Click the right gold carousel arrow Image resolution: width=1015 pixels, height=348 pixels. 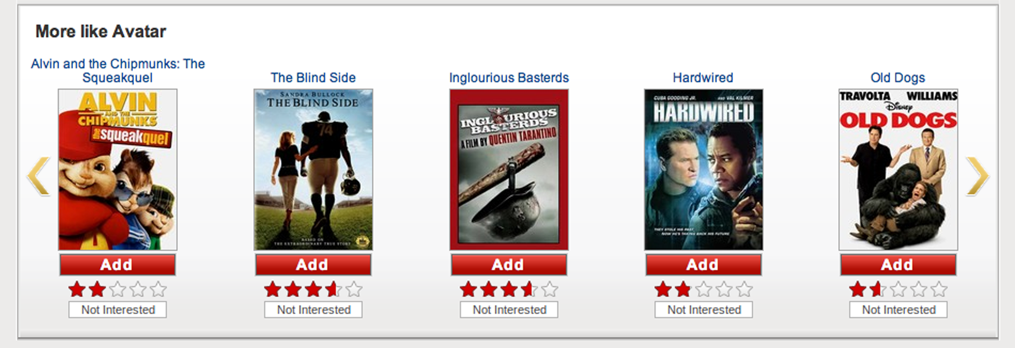[x=977, y=176]
